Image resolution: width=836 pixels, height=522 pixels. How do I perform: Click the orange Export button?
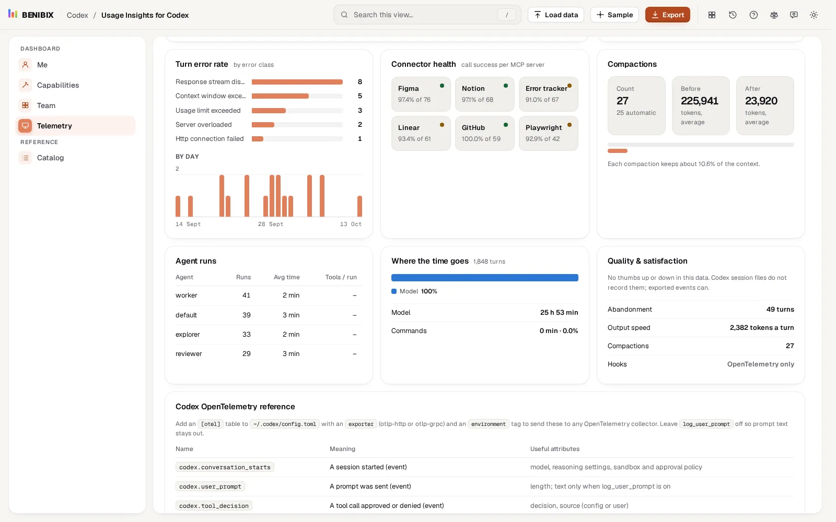pos(667,15)
